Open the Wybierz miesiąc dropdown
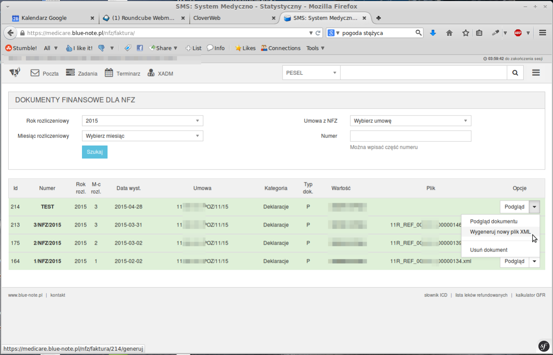Screen dimensions: 553x355 [142, 136]
